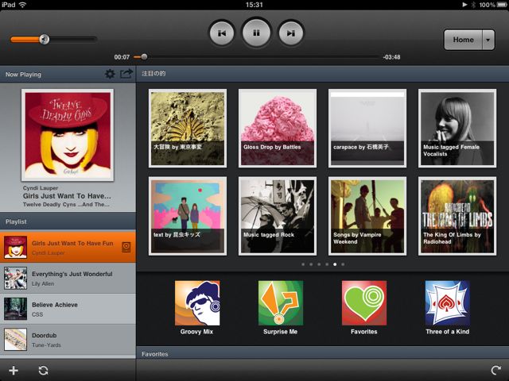
Task: Tap the share icon in Now Playing
Action: click(126, 74)
